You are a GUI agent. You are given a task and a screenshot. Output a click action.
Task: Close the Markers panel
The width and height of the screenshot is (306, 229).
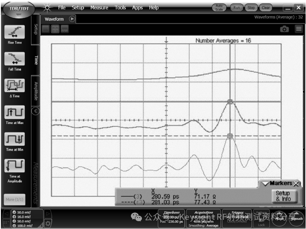coord(296,183)
